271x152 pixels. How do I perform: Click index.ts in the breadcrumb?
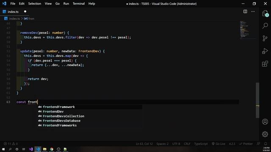(14, 19)
